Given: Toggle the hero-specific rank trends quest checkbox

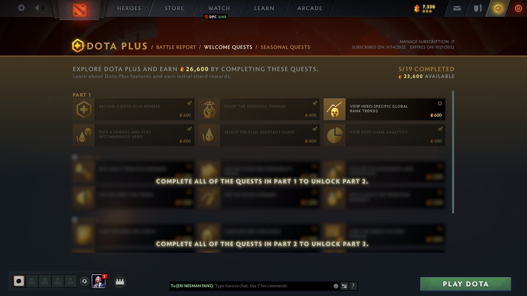Looking at the screenshot, I should pyautogui.click(x=440, y=104).
